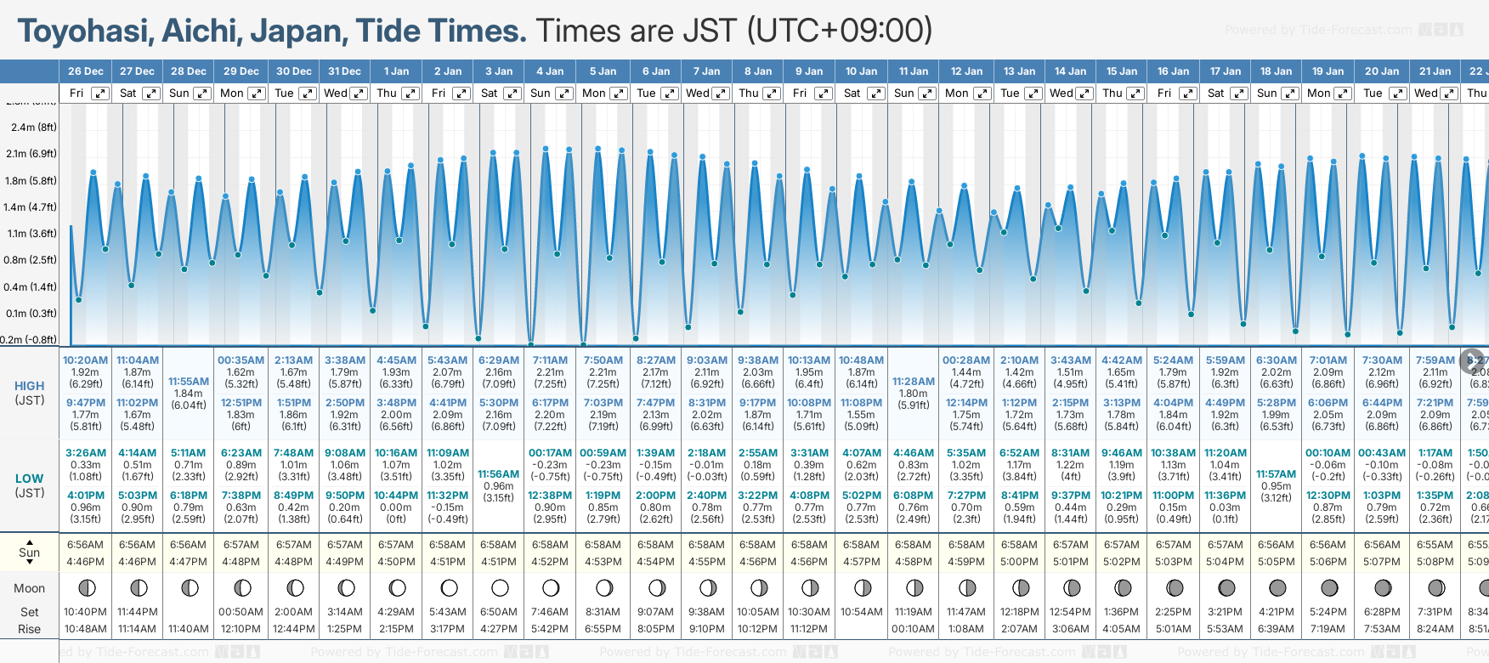
Task: Click expand icon for Wed 31 Dec
Action: click(x=359, y=93)
